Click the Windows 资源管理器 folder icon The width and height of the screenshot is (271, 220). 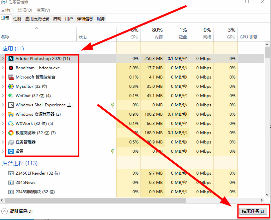(11, 114)
